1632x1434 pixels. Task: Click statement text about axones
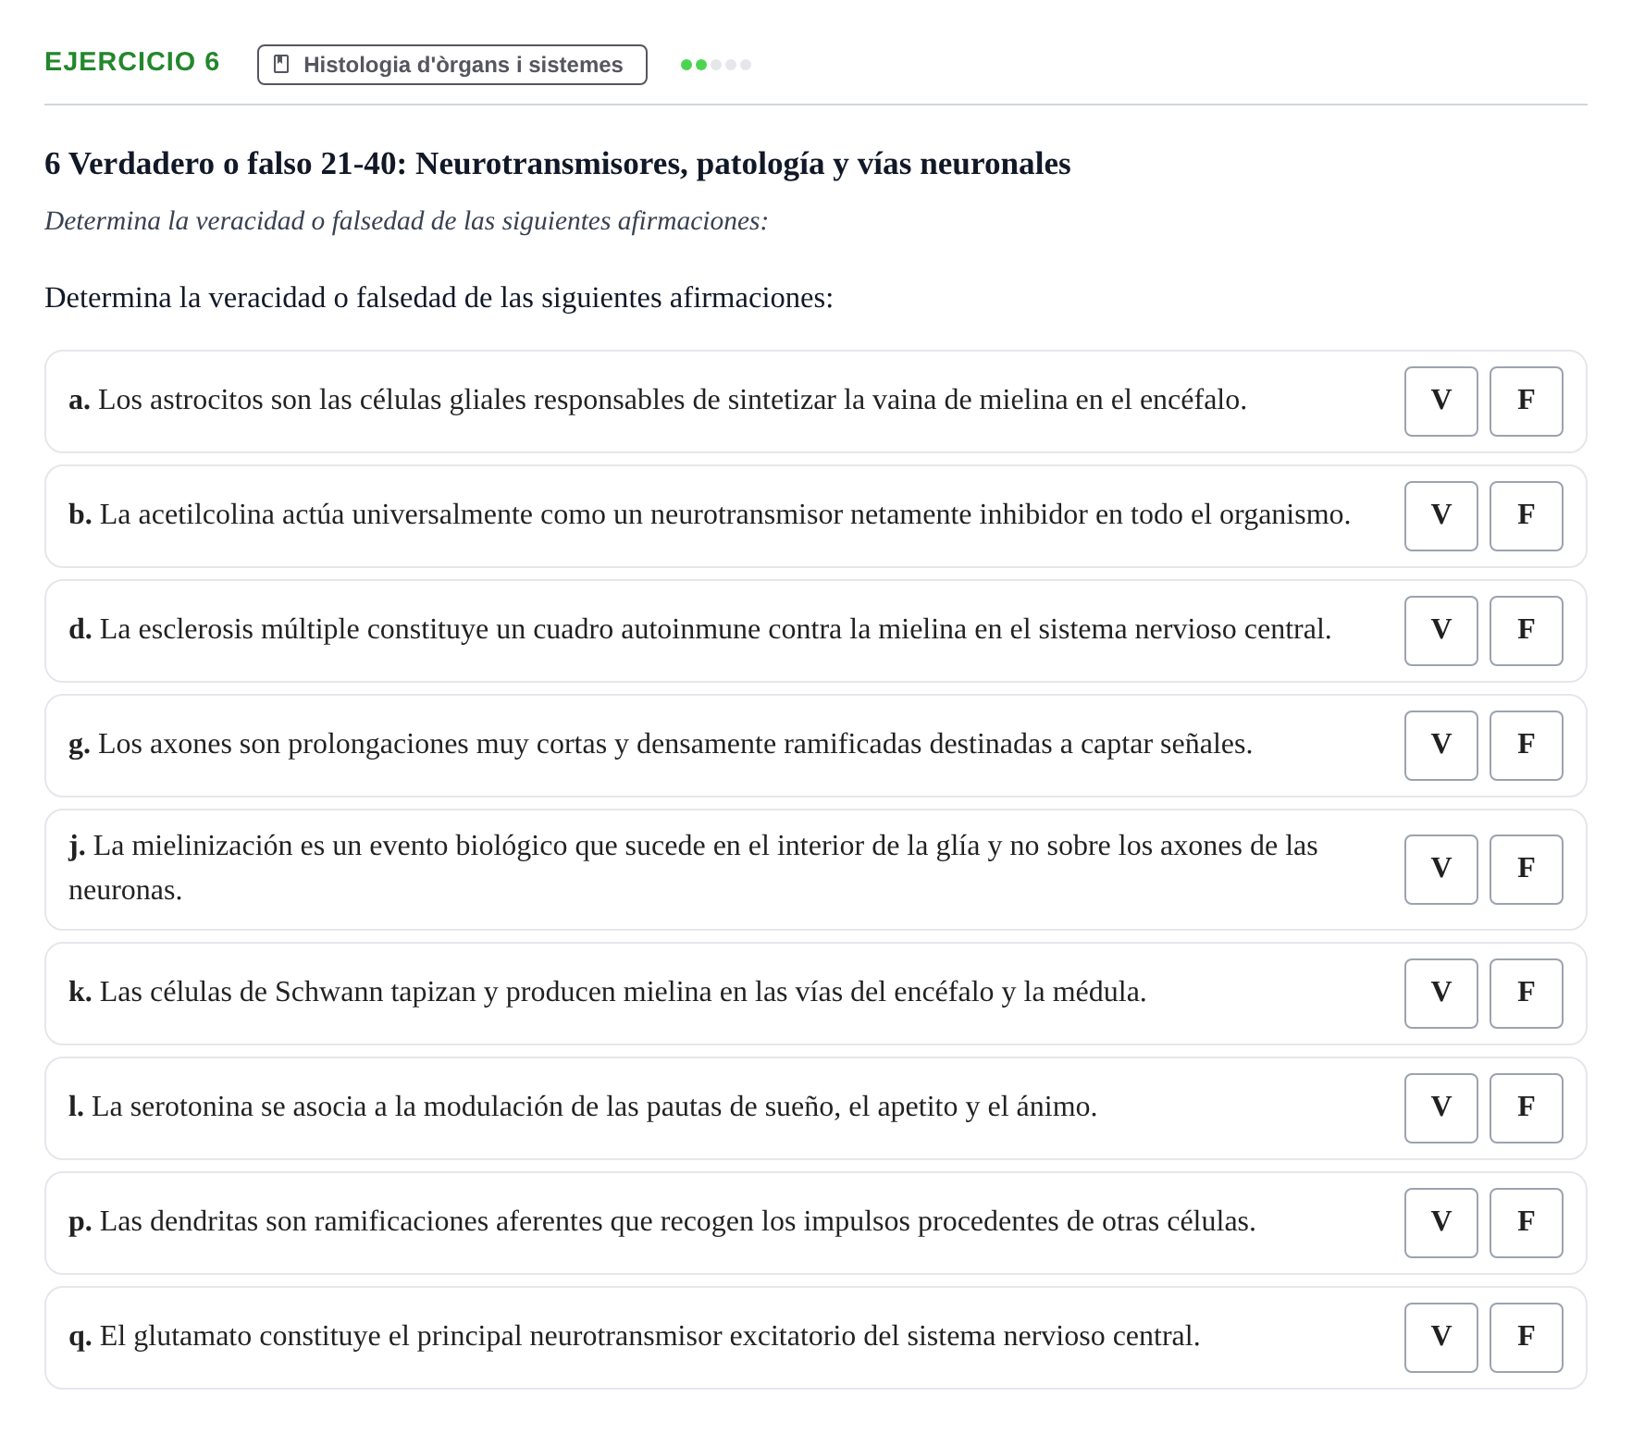[x=661, y=744]
